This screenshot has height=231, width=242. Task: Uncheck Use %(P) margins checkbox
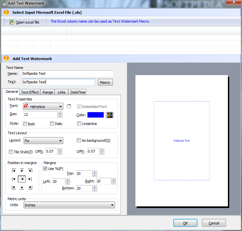click(x=45, y=168)
